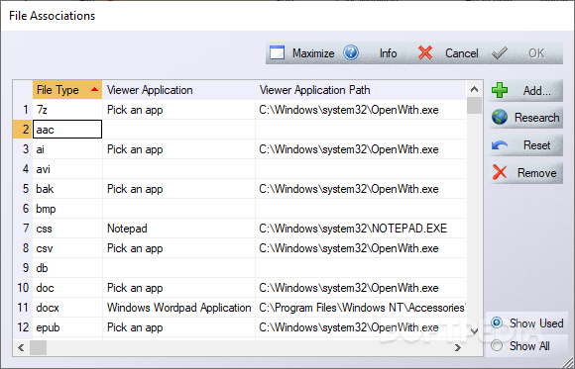Click the green plus Add icon
Screen dimensions: 575x369
click(500, 90)
